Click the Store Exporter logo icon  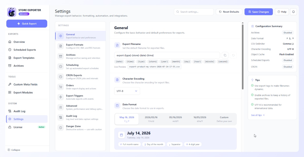tap(12, 12)
